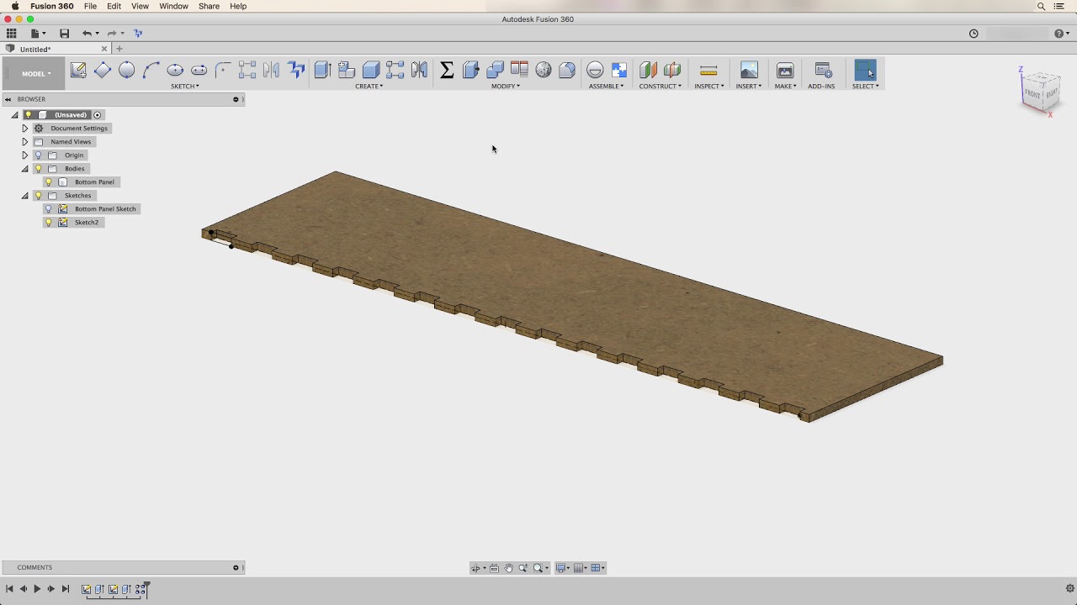Click the Project geometry icon in Sketch group
The image size is (1077, 605).
point(295,71)
